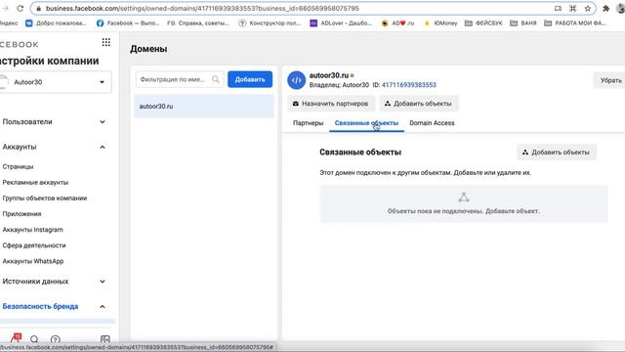Switch to the Партнеры tab
625x352 pixels.
tap(309, 123)
